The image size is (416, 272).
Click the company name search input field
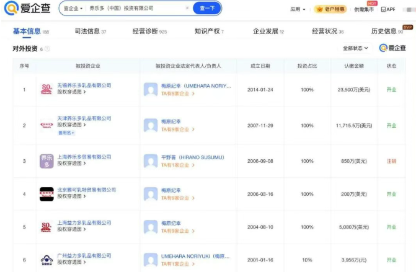[136, 9]
